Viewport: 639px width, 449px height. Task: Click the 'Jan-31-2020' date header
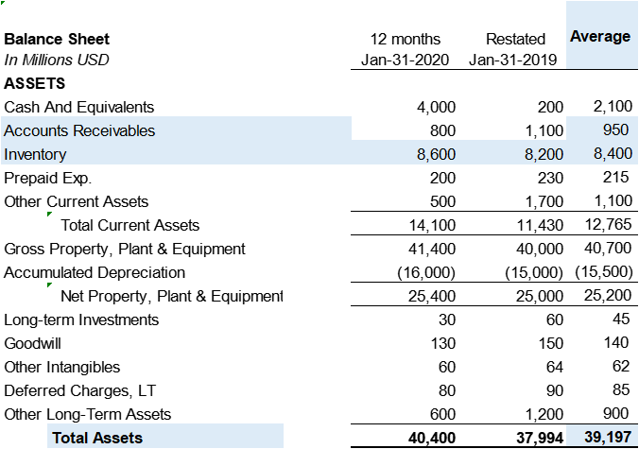(406, 60)
